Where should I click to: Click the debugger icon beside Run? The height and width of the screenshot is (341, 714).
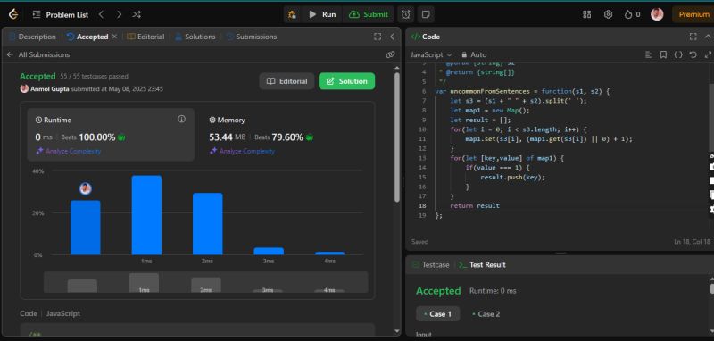292,14
